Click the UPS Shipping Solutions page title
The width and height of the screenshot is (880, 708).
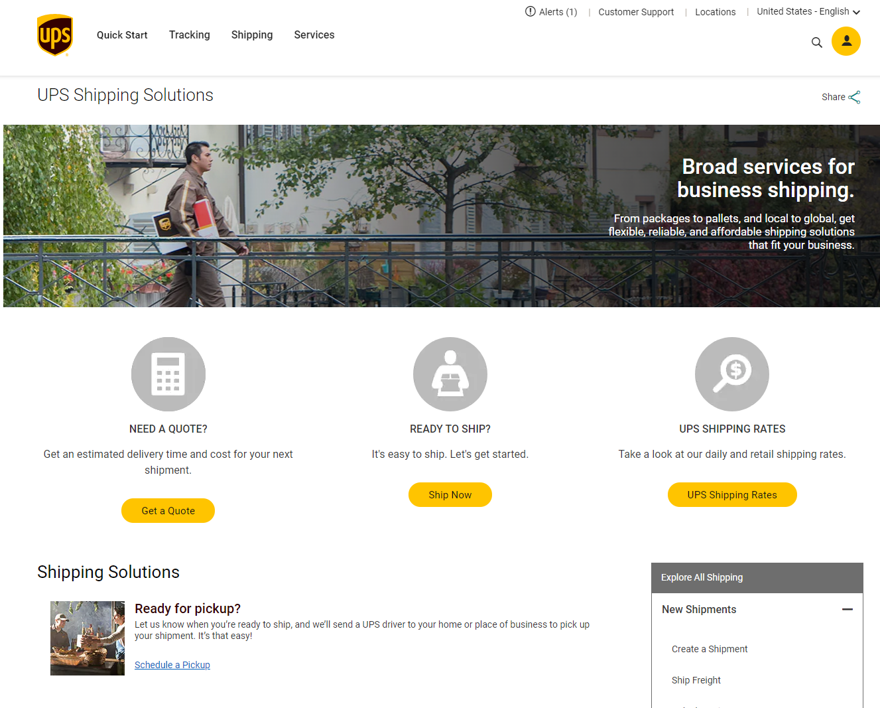[125, 95]
